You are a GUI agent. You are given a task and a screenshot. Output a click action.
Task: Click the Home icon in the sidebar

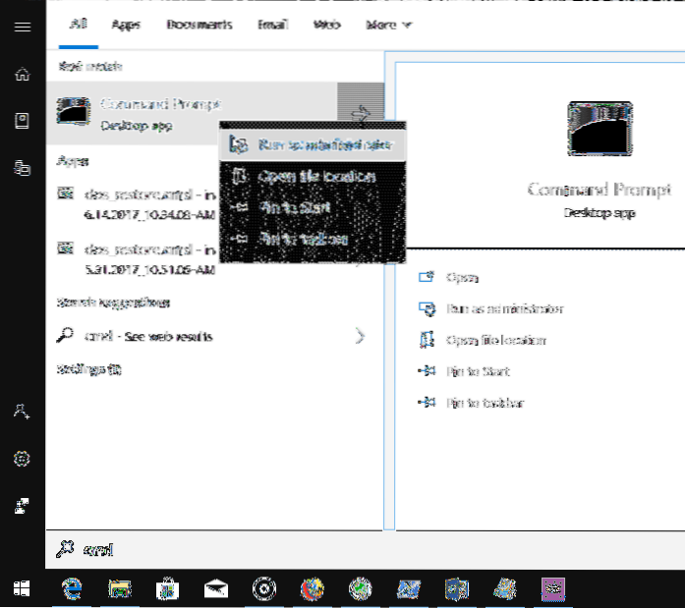pos(22,74)
